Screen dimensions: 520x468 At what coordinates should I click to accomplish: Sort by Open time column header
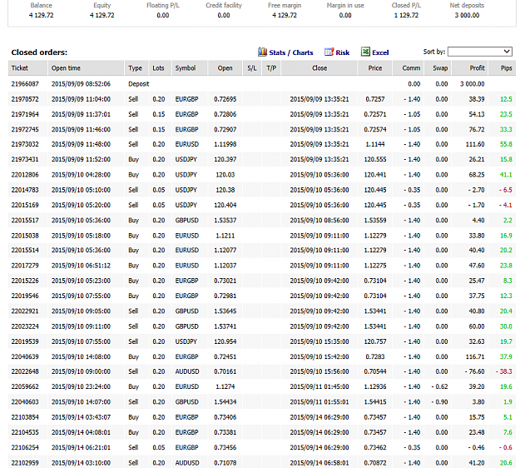click(x=87, y=68)
